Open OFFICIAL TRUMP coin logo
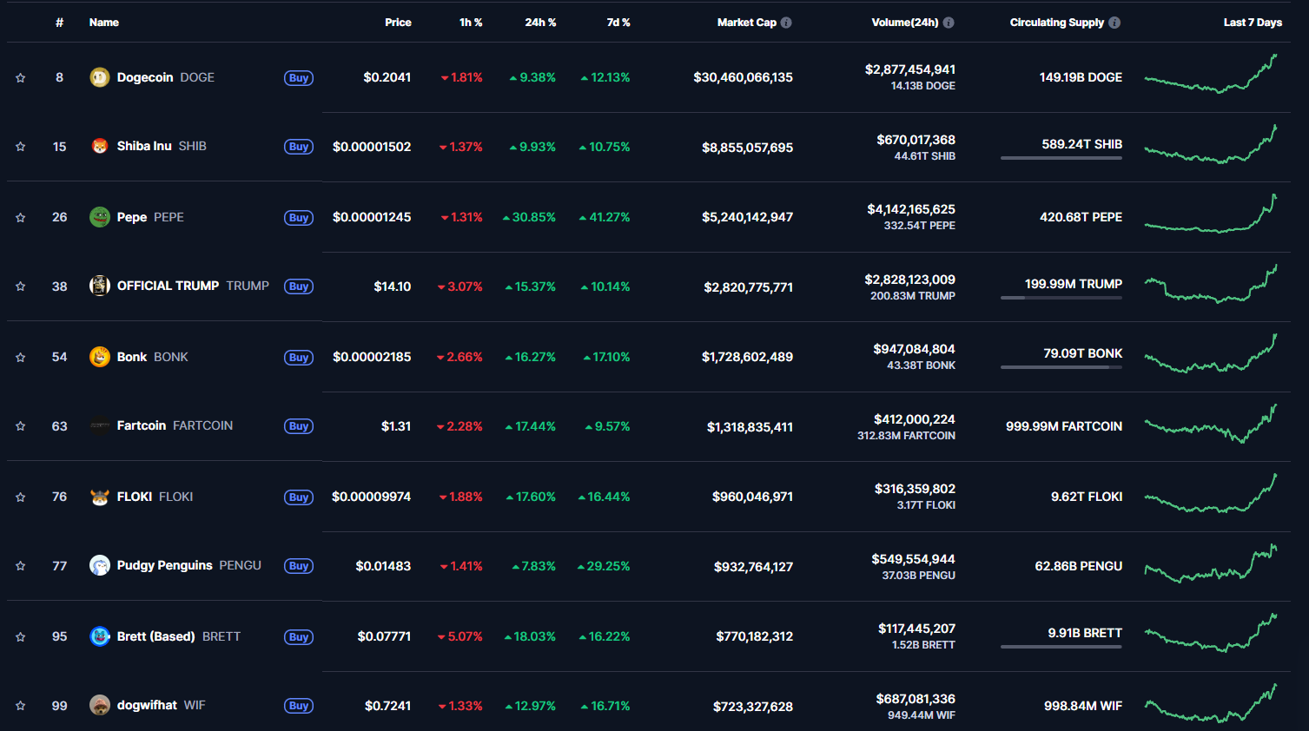 tap(100, 286)
